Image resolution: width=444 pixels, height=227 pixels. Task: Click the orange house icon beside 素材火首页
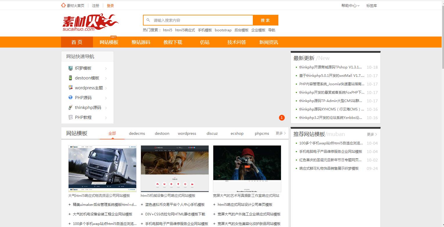[x=63, y=5]
